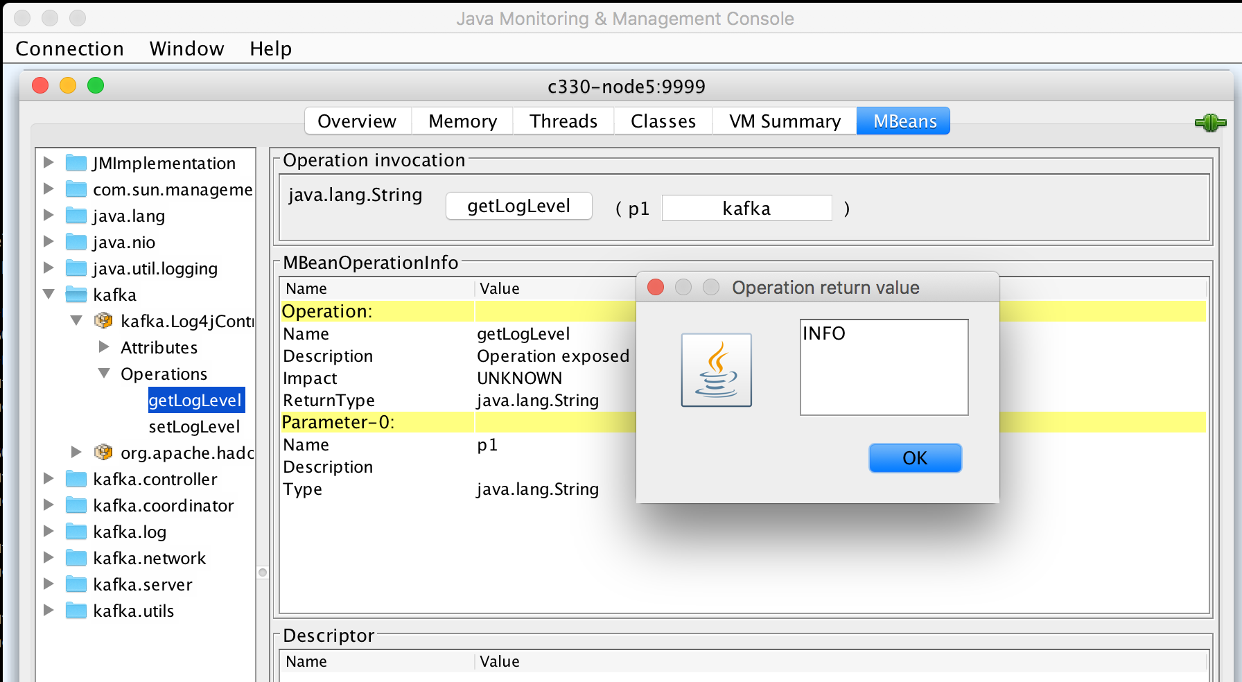Expand the Attributes node under kafka.Log4jController
The height and width of the screenshot is (682, 1242).
click(103, 347)
